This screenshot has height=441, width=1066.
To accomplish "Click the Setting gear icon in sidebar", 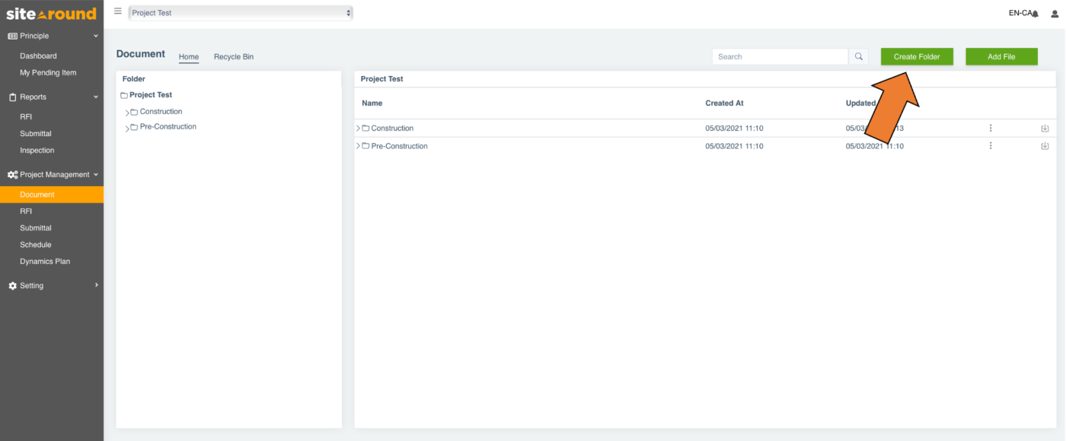I will tap(11, 285).
